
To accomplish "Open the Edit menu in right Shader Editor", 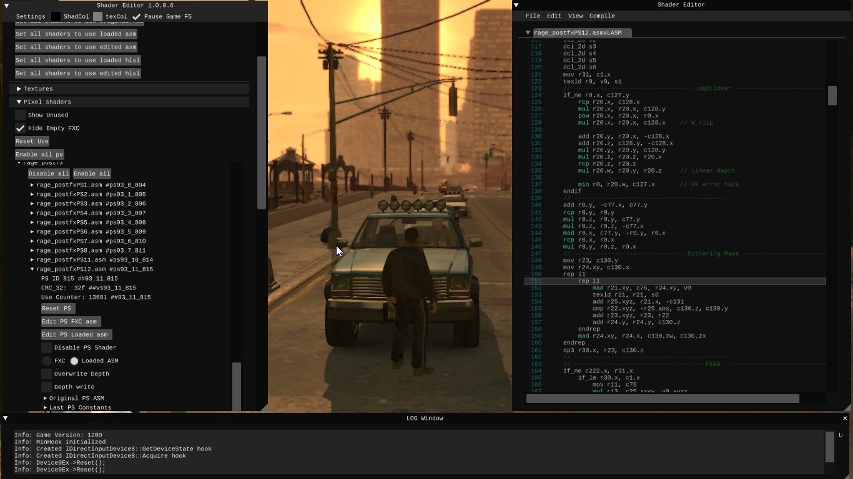I will tap(554, 16).
